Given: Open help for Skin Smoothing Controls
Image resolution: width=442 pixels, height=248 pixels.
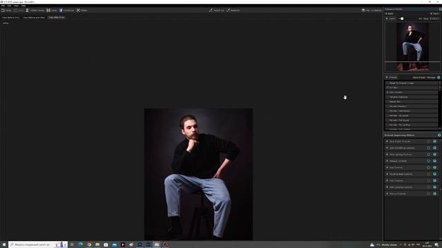Looking at the screenshot, I should (434, 148).
